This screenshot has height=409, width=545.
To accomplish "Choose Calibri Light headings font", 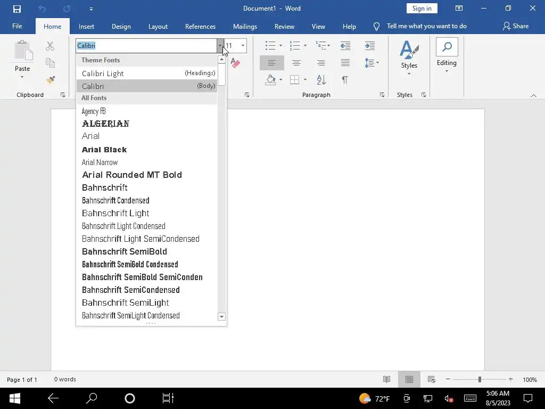I will 147,73.
